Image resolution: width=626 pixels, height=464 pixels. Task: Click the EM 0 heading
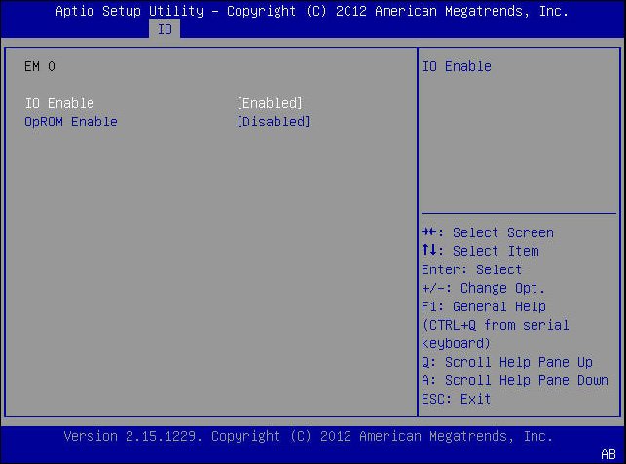click(40, 66)
